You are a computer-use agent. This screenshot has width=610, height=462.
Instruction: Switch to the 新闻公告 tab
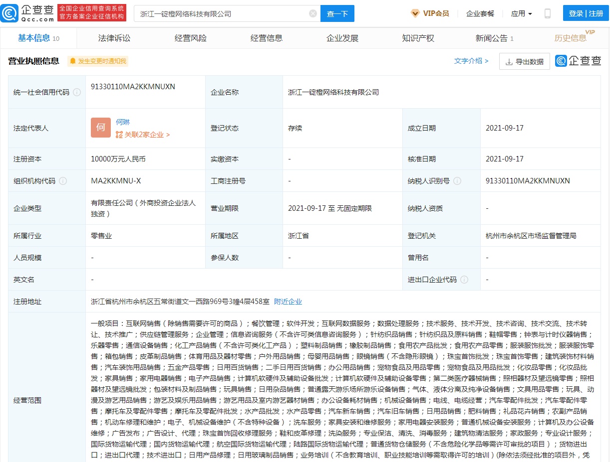(494, 38)
